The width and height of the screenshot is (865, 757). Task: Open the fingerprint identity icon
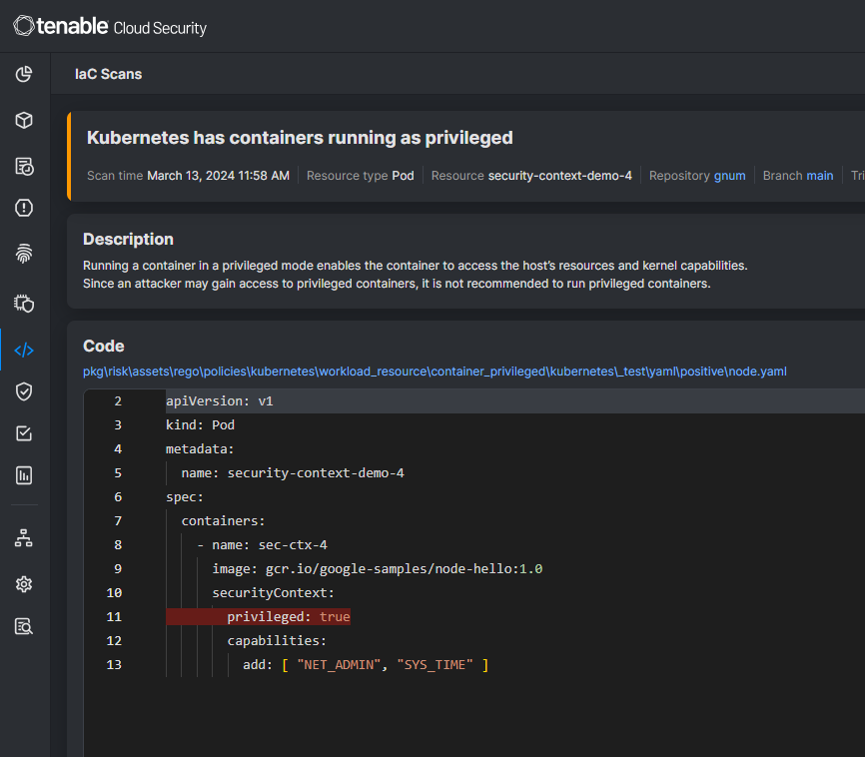(x=24, y=254)
